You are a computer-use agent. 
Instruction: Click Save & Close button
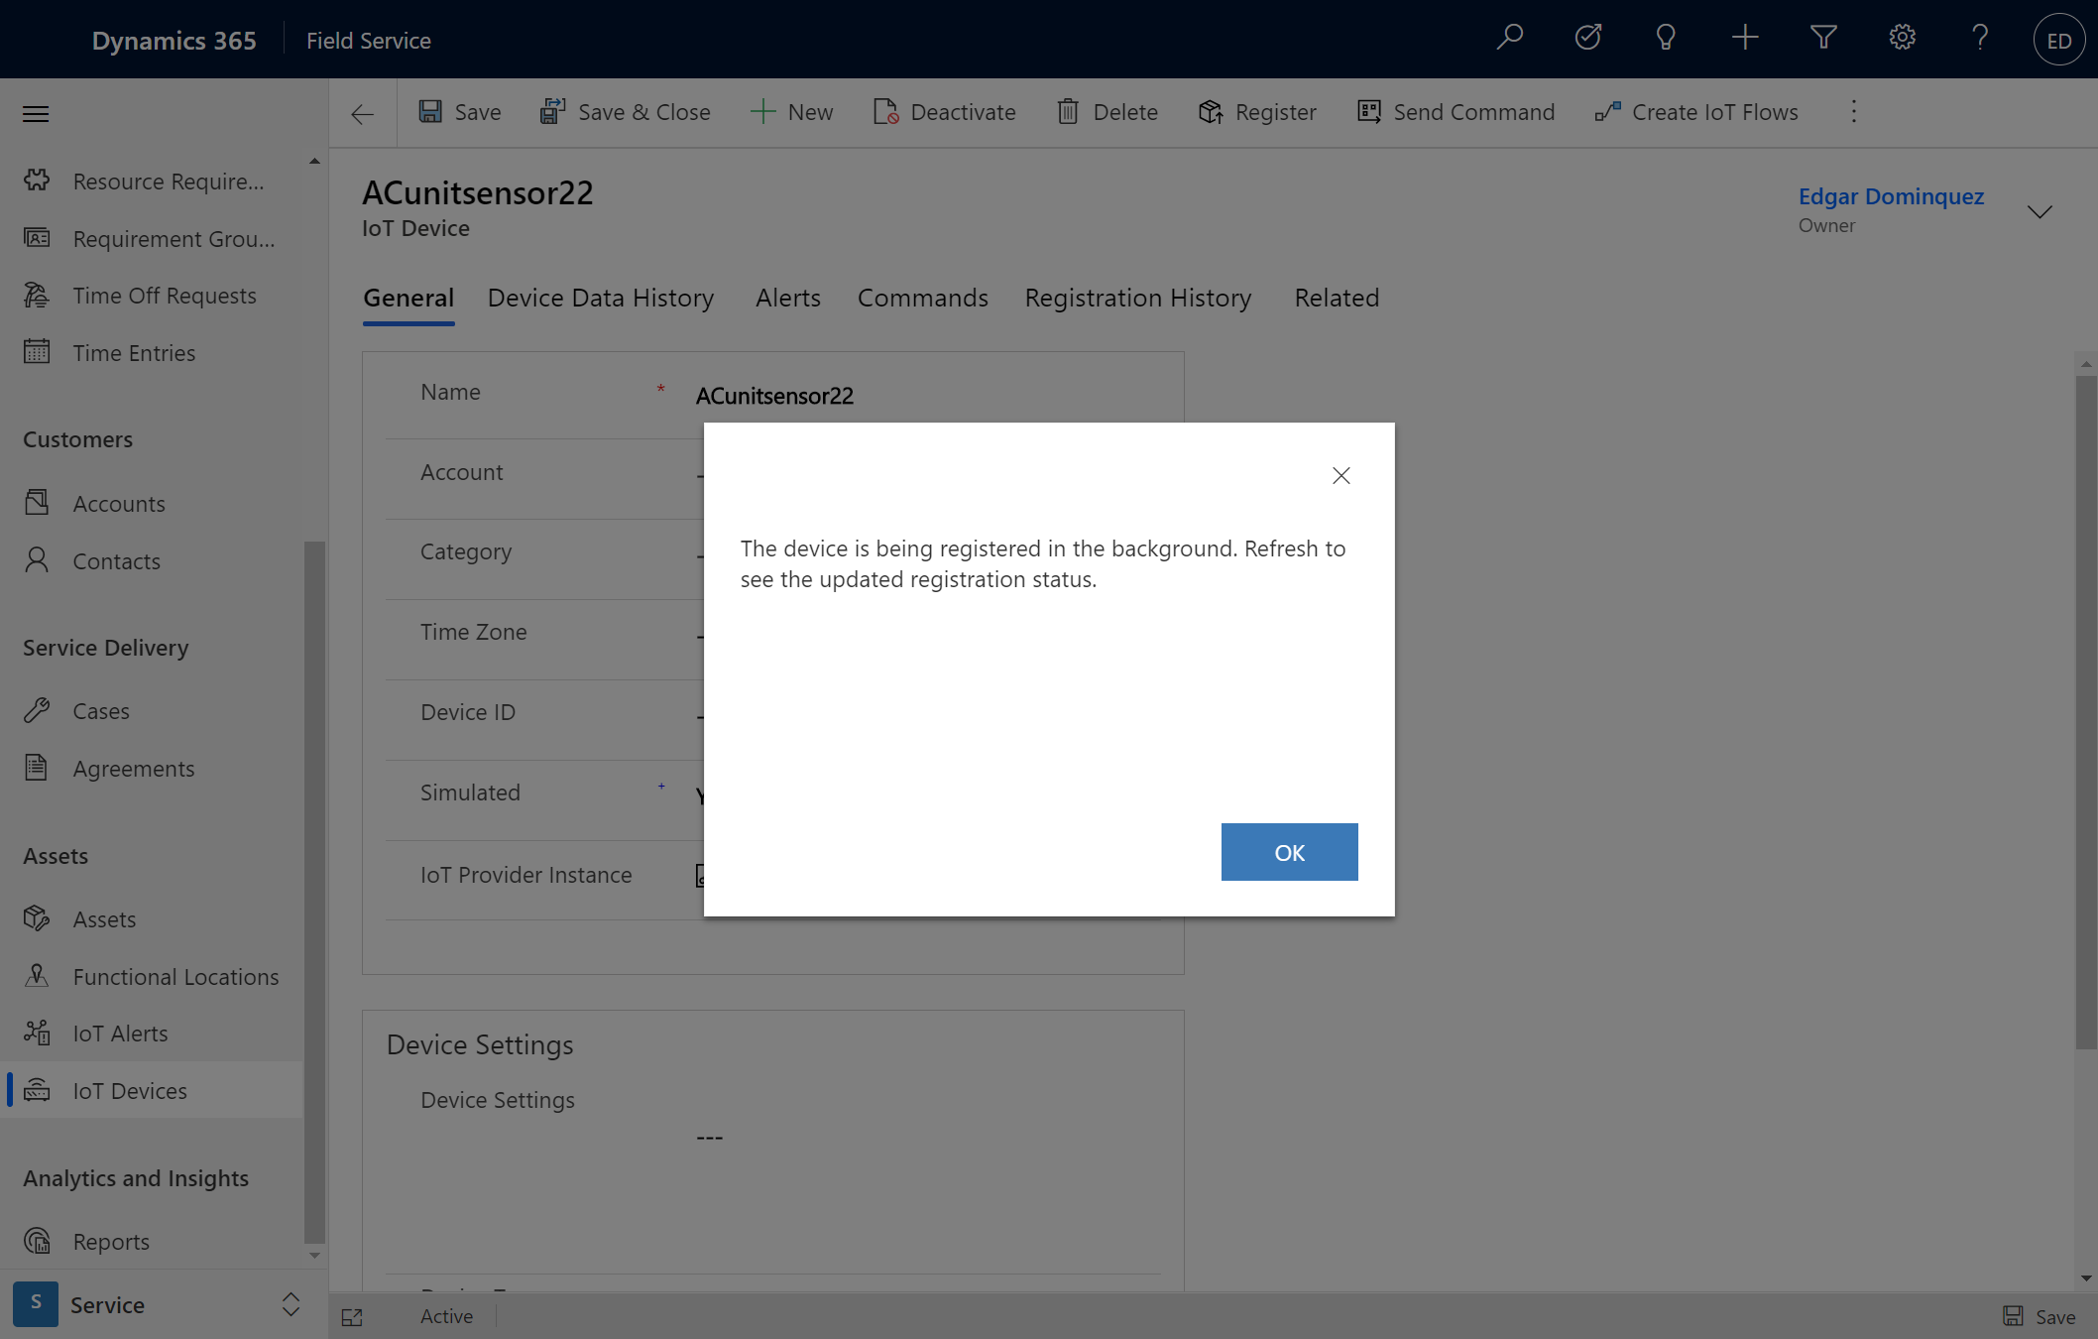tap(624, 110)
